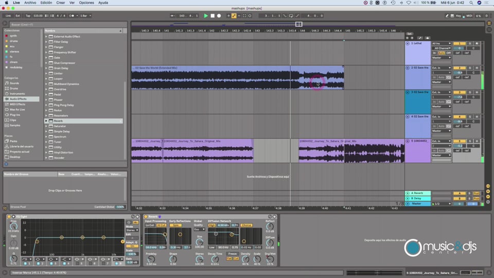Select the Drums category in browser
The height and width of the screenshot is (278, 494).
click(14, 89)
